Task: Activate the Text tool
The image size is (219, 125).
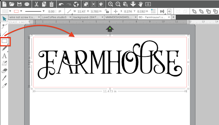Action: 4,56
